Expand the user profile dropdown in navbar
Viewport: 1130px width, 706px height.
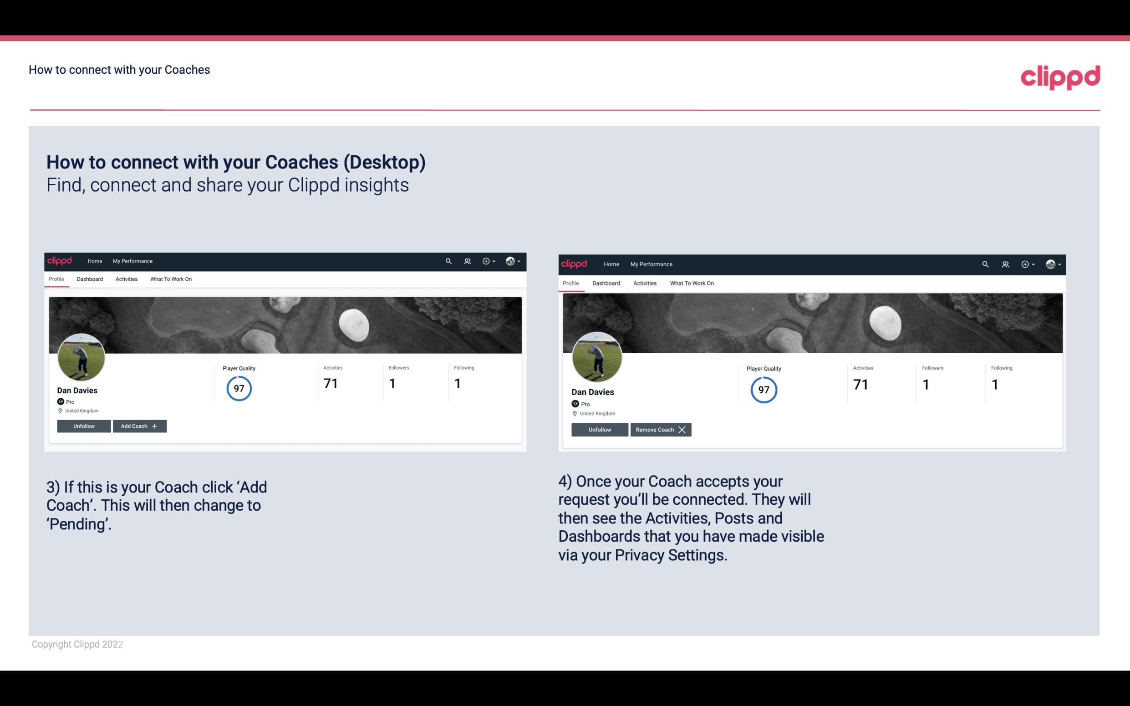[x=512, y=260]
